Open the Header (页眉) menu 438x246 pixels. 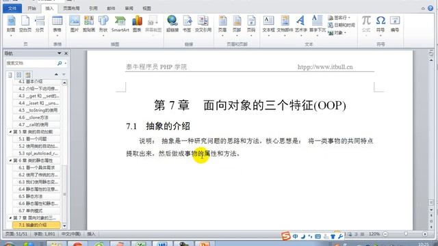pos(222,26)
